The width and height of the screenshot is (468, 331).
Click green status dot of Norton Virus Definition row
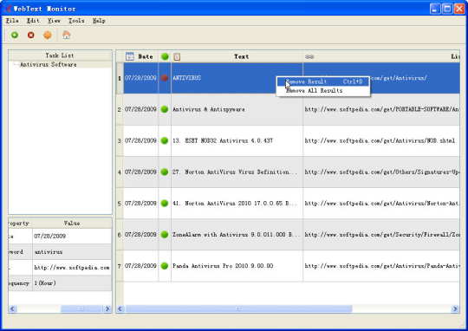tap(165, 172)
